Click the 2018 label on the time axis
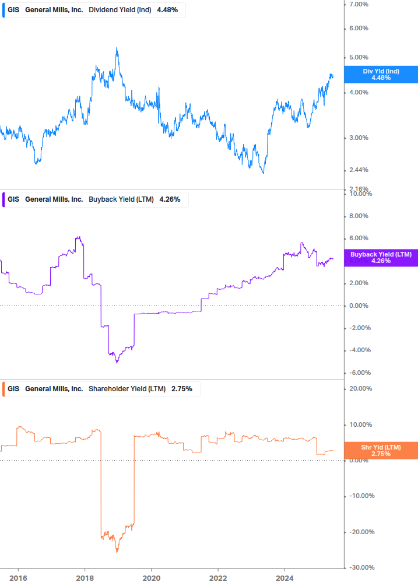This screenshot has height=586, width=418. [x=85, y=578]
